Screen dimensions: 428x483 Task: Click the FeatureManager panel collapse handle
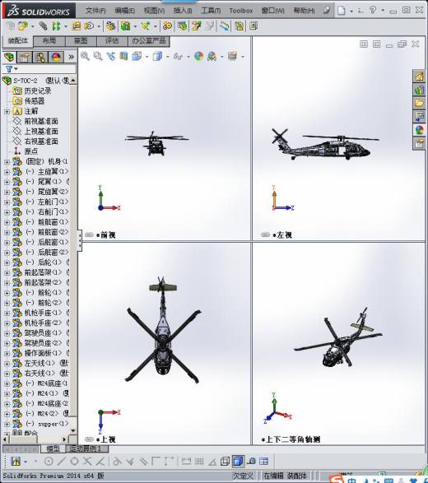pyautogui.click(x=80, y=240)
